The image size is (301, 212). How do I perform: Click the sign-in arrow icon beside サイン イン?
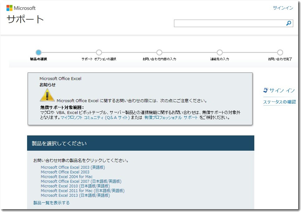click(x=266, y=90)
